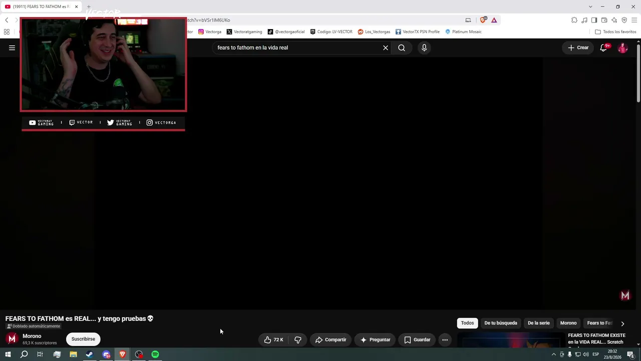This screenshot has width=641, height=361.
Task: Show more filter chips with right arrow
Action: click(x=622, y=323)
